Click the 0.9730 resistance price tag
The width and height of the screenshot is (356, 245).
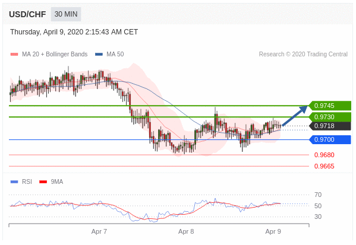tap(330, 117)
